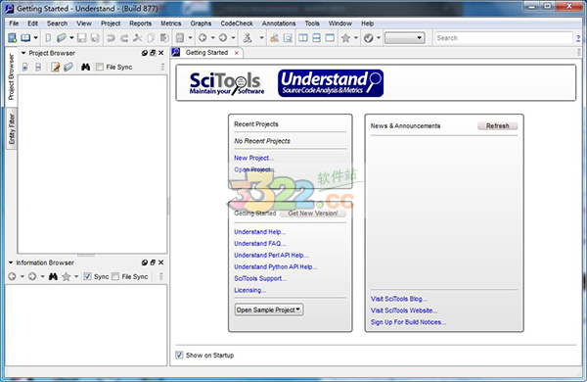Click the New Project... link

click(253, 158)
